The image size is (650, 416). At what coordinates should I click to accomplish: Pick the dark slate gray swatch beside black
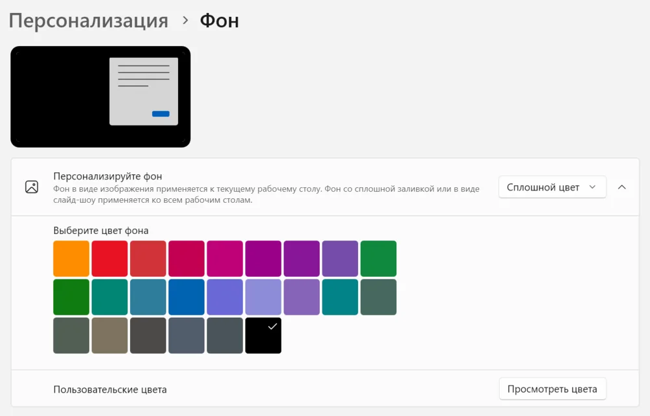(x=225, y=335)
